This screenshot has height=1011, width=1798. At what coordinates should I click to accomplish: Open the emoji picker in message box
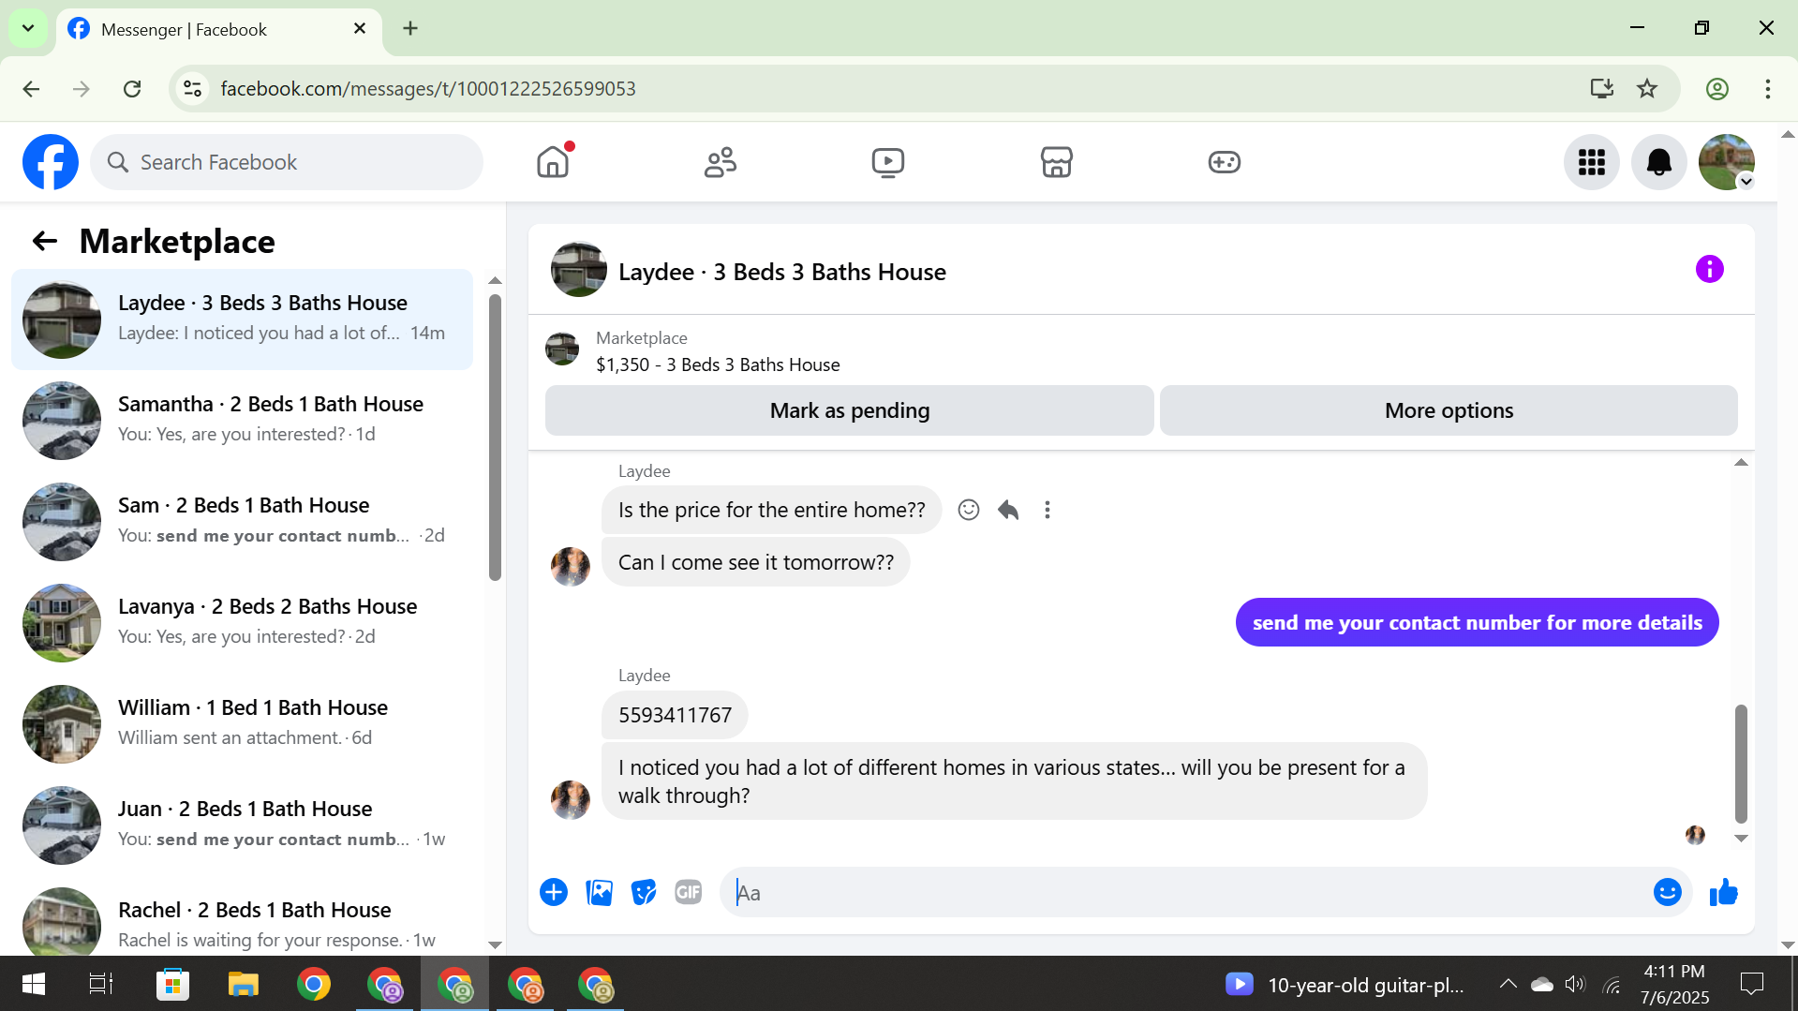point(1667,892)
